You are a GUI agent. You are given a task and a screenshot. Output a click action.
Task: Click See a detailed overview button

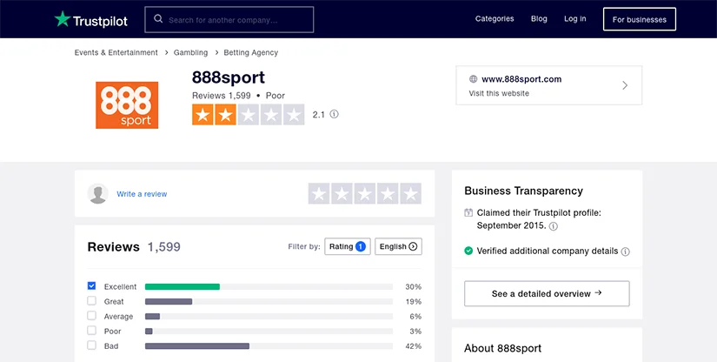pyautogui.click(x=547, y=293)
